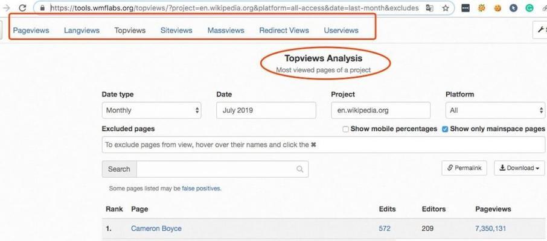Click the Excluded pages input box
547x241 pixels.
tap(324, 145)
